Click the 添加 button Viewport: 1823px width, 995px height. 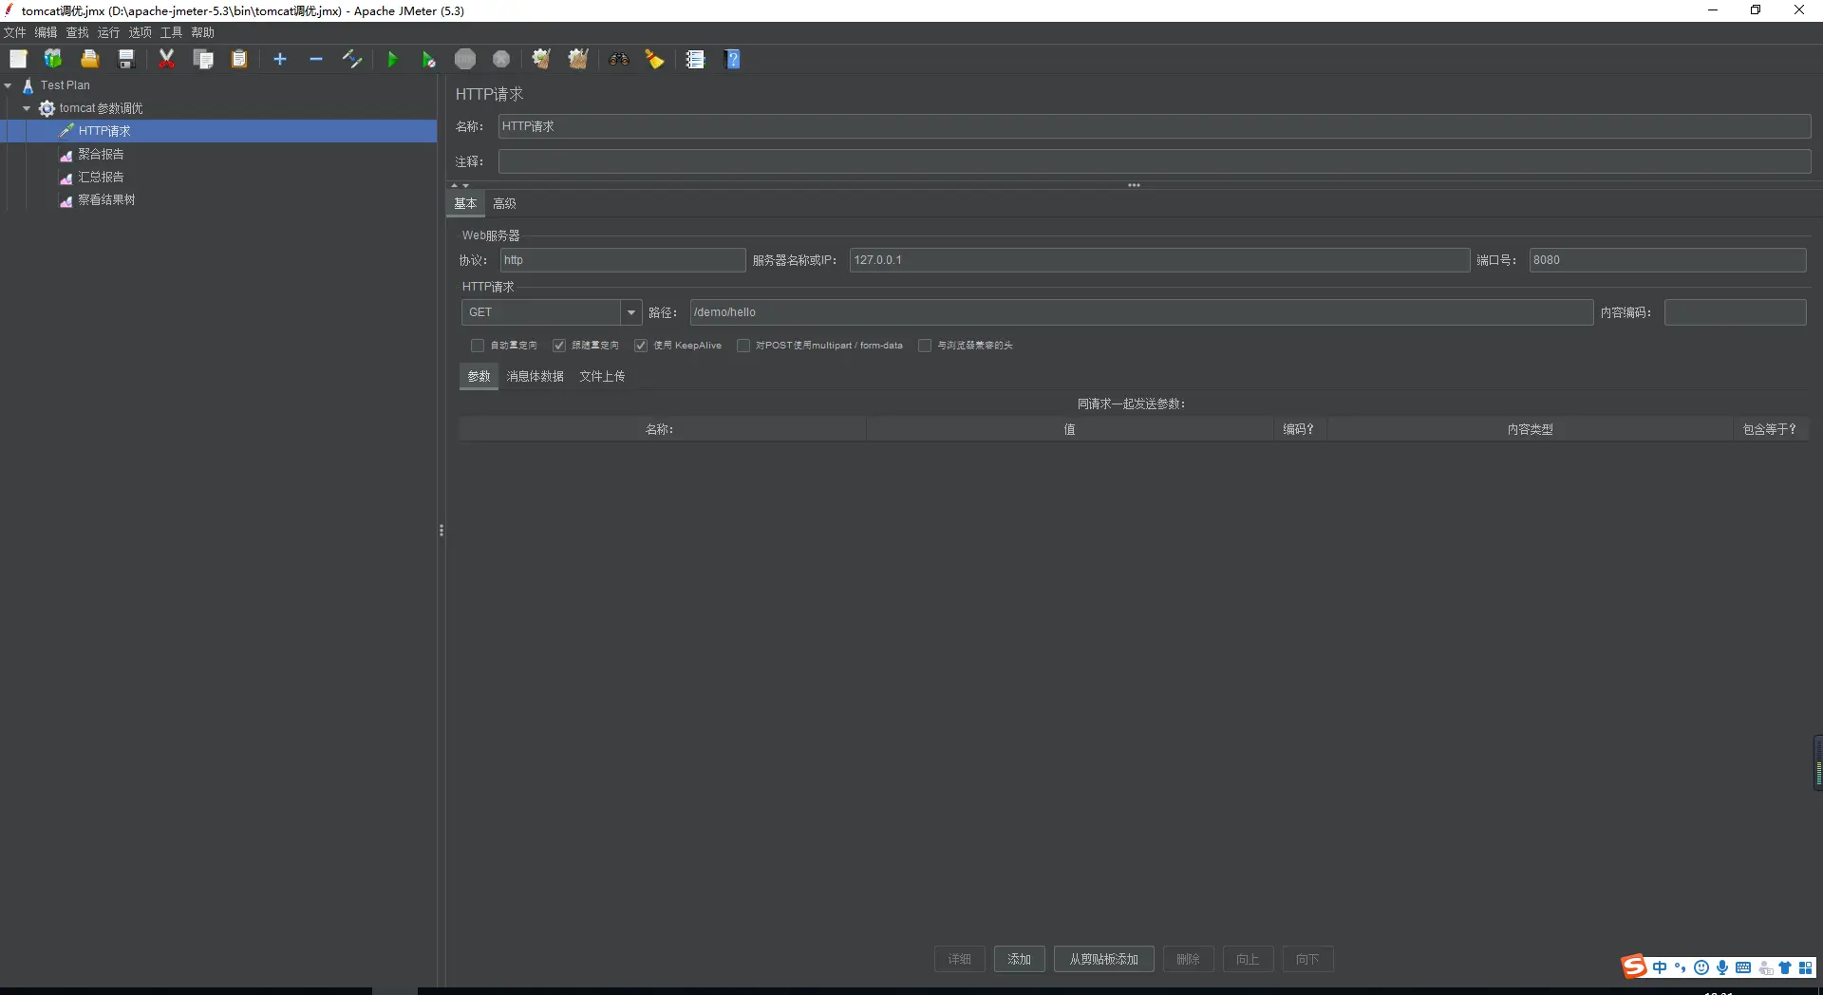pyautogui.click(x=1020, y=959)
